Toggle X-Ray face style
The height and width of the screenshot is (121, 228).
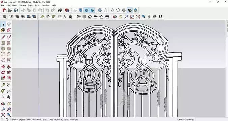coord(99,10)
